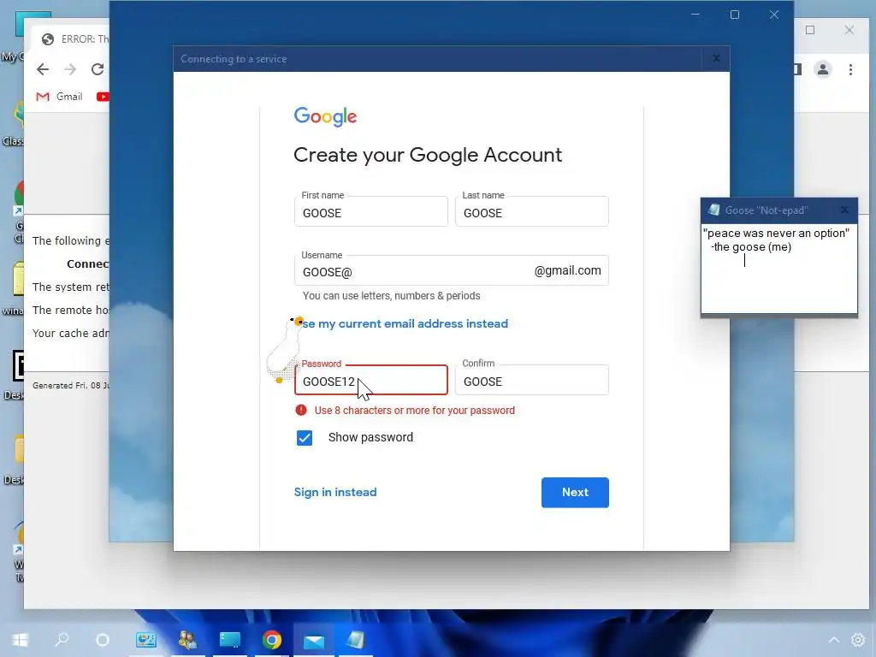
Task: Open the Control Panel taskbar icon
Action: [x=145, y=639]
